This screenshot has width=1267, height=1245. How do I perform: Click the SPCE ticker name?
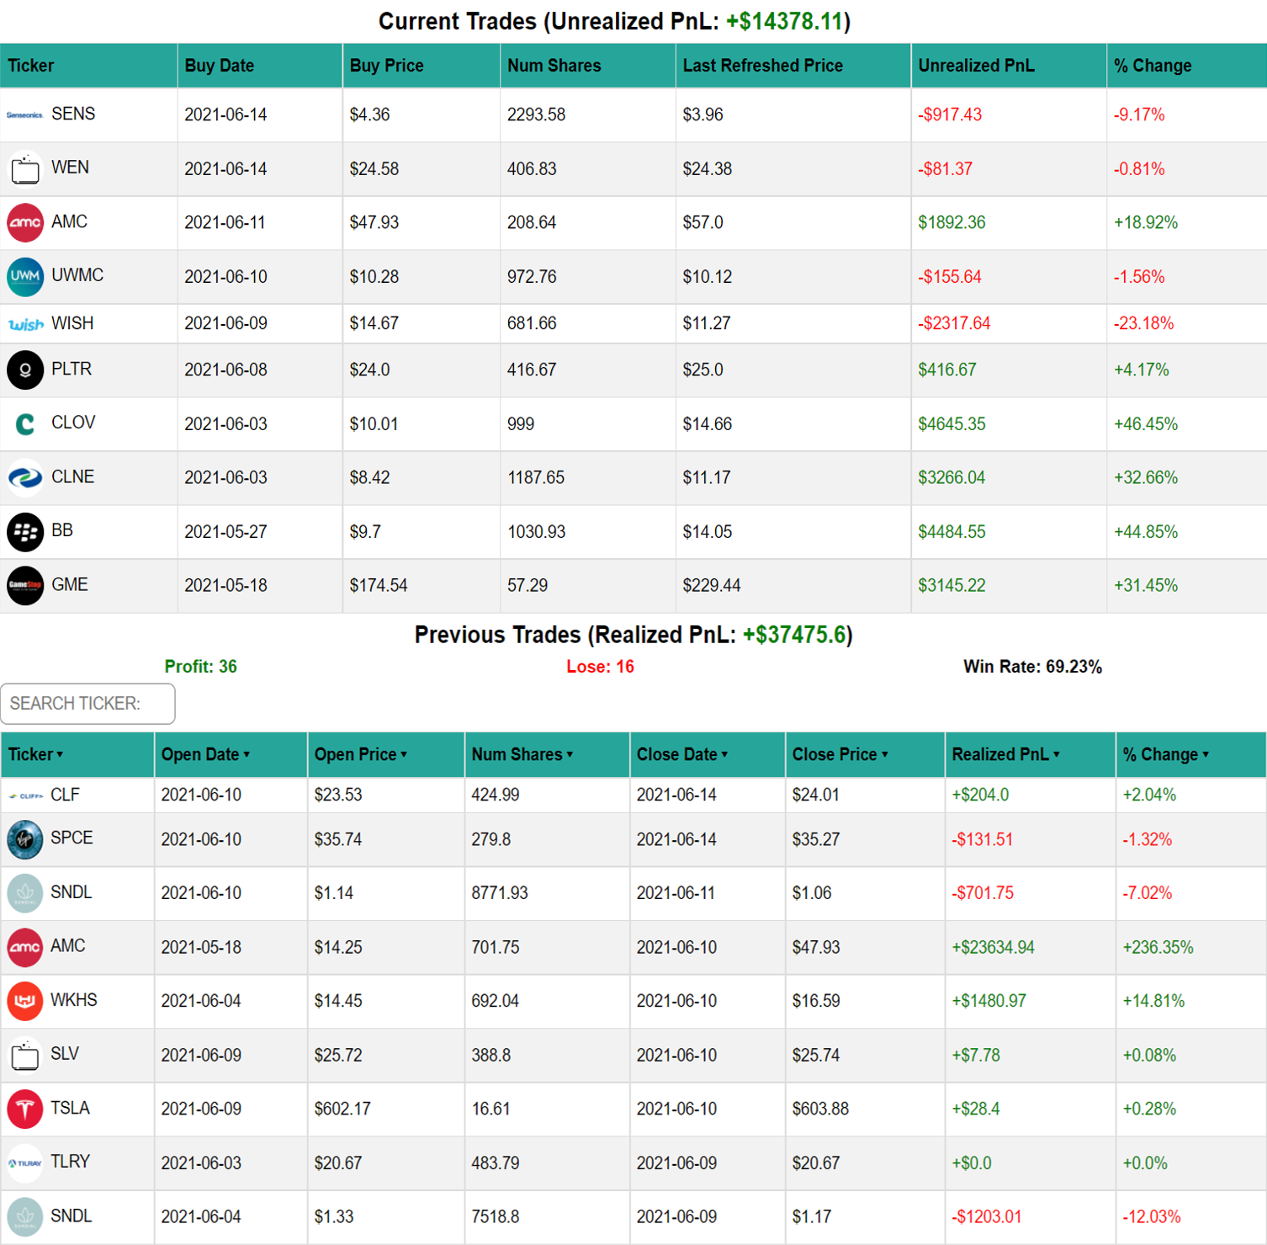tap(72, 838)
